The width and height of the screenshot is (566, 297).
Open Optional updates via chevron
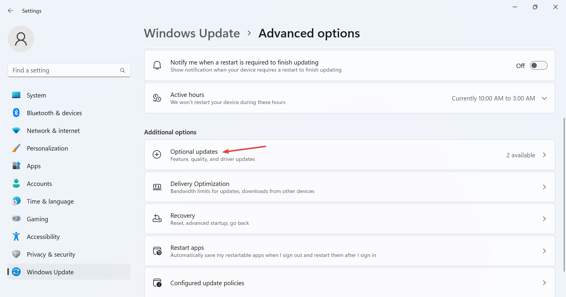pyautogui.click(x=544, y=155)
